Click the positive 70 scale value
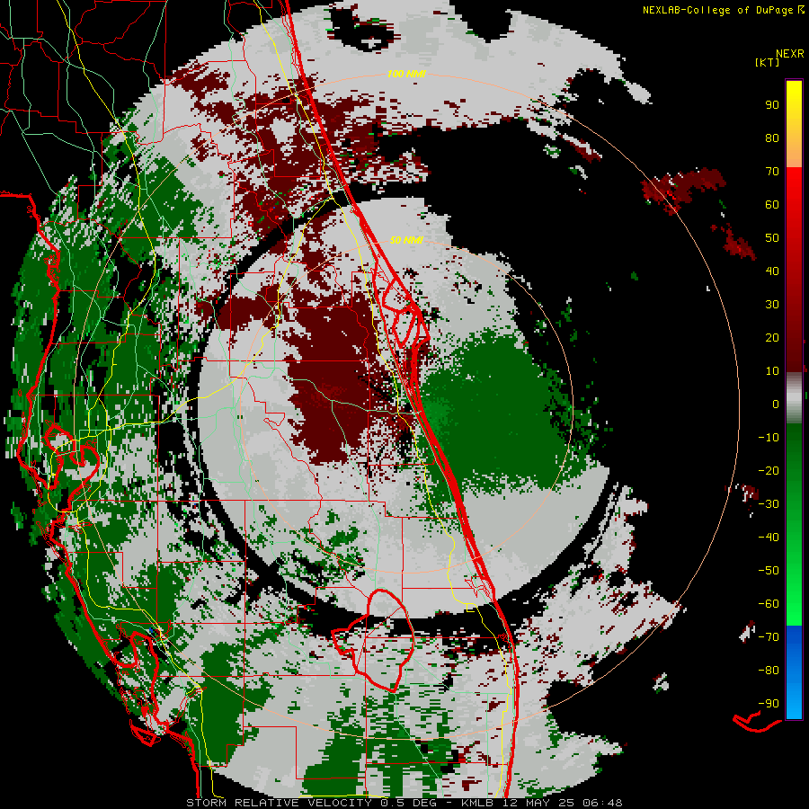The width and height of the screenshot is (809, 809). (772, 172)
